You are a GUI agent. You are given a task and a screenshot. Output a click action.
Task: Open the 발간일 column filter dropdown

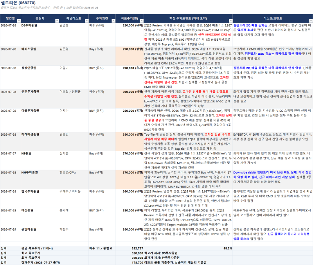point(19,21)
